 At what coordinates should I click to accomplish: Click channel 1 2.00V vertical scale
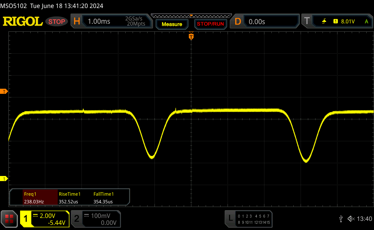[x=47, y=216]
